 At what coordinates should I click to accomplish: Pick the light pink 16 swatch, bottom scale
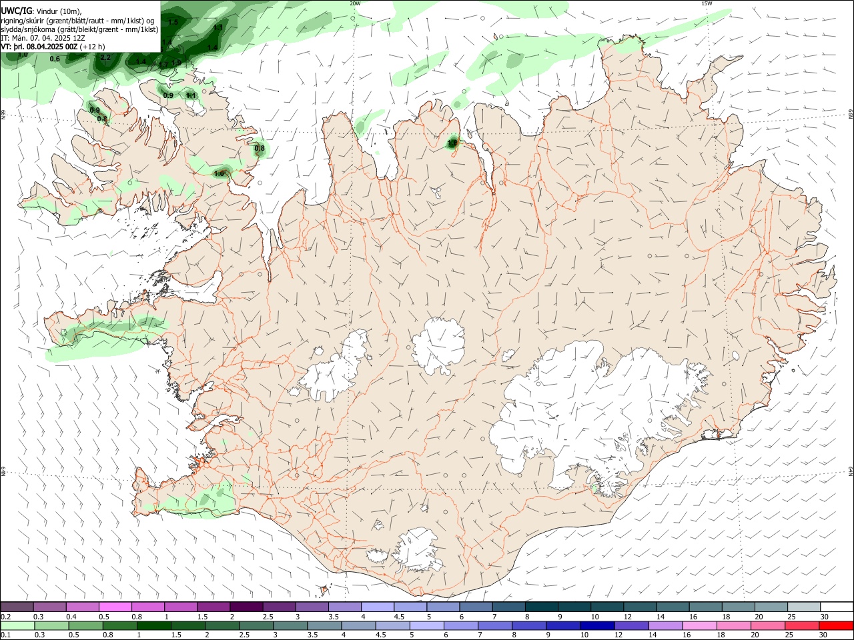pos(699,626)
